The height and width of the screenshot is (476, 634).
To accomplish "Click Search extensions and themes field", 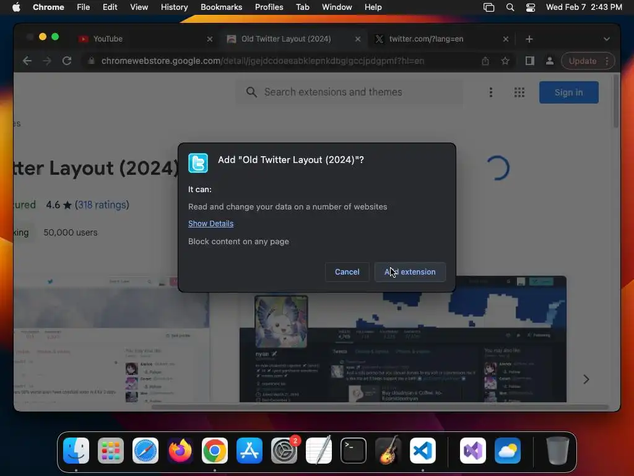I will pyautogui.click(x=350, y=92).
